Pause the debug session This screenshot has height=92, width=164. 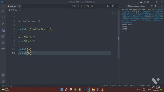tap(75, 6)
